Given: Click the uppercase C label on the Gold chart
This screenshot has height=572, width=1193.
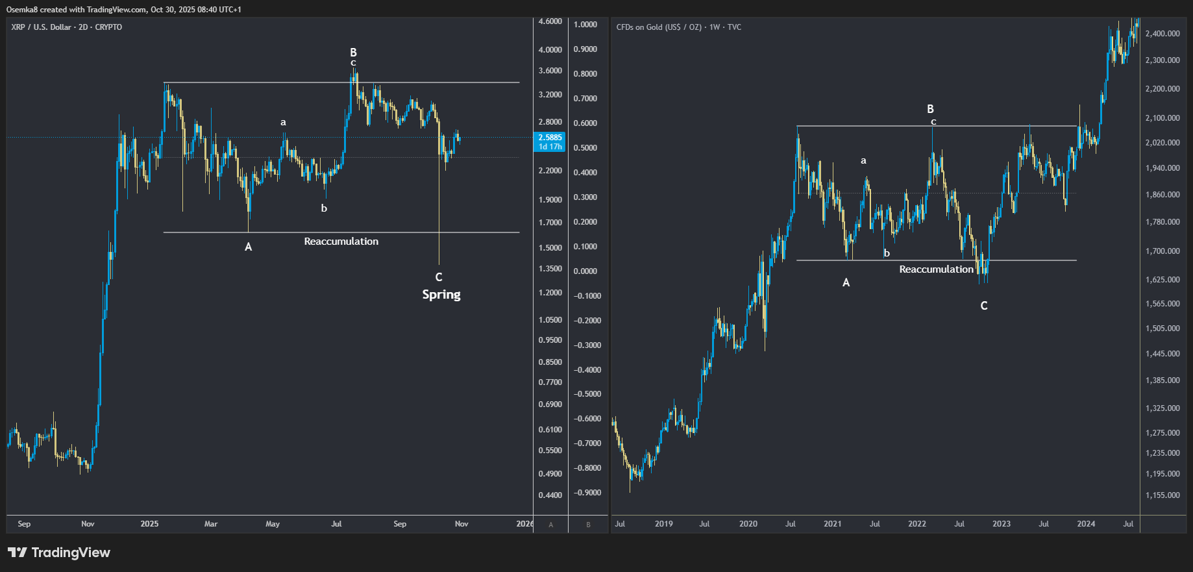Looking at the screenshot, I should 984,306.
